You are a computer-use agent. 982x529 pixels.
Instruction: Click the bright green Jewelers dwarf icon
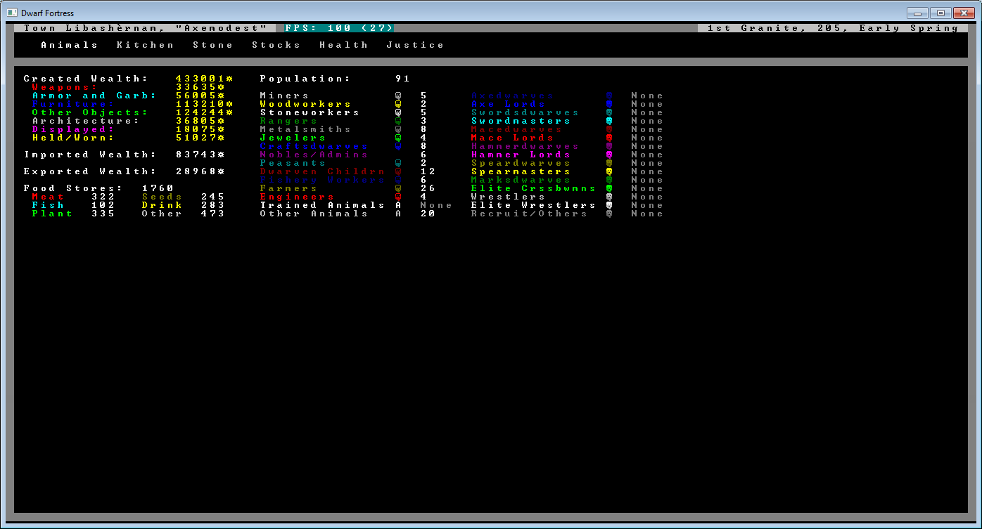[398, 138]
